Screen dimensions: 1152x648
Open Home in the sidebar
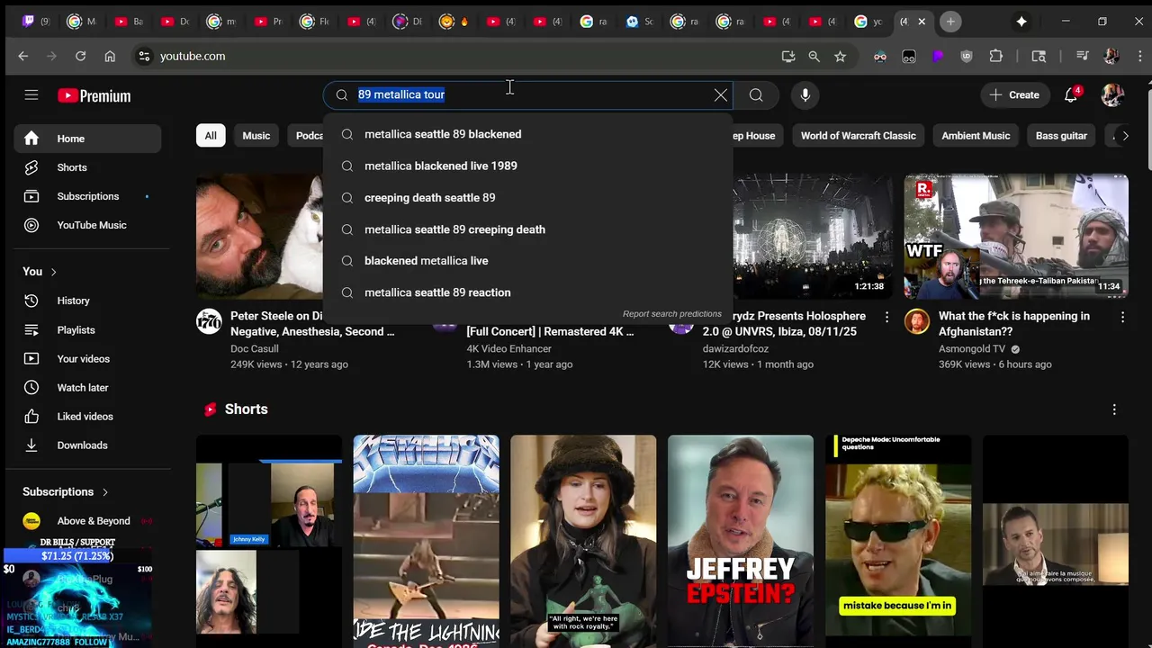[x=87, y=139]
